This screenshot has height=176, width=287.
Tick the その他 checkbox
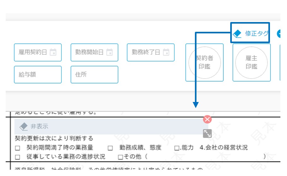(120, 157)
